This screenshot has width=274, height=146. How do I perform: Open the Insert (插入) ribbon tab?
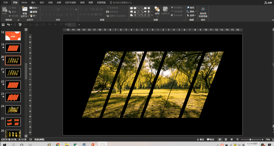[33, 2]
